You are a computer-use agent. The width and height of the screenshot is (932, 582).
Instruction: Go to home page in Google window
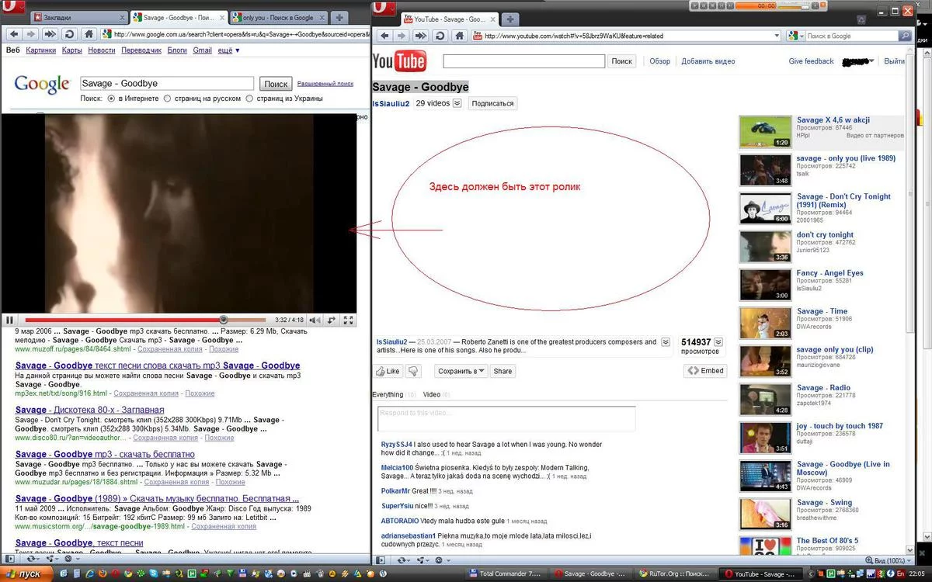(89, 34)
